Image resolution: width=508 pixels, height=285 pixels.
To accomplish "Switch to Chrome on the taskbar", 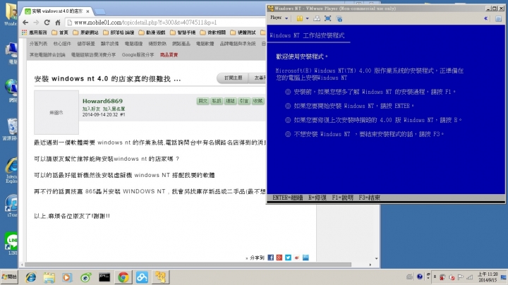I will click(123, 277).
